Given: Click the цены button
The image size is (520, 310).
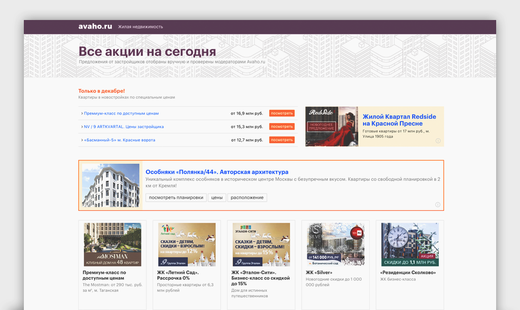Looking at the screenshot, I should [x=217, y=197].
